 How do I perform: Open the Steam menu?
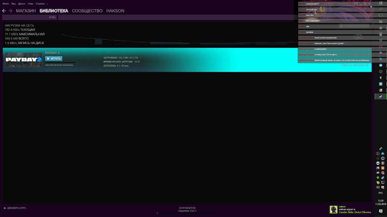[6, 4]
